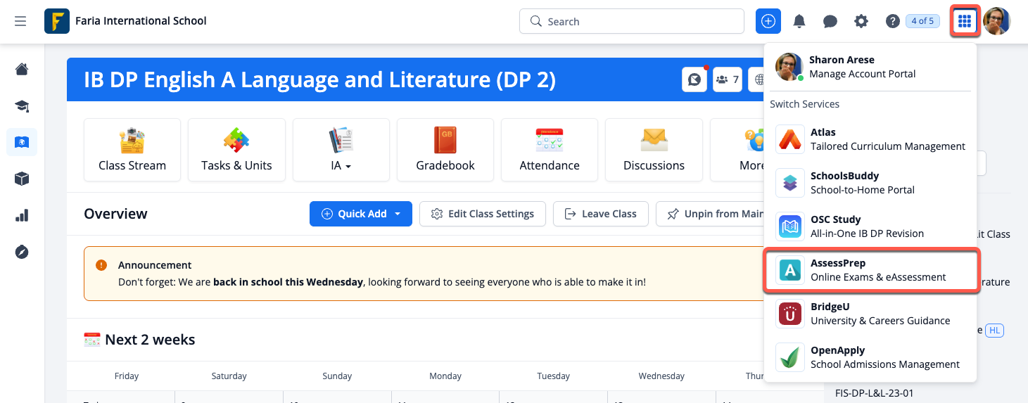
Task: Toggle the apps grid launcher
Action: point(965,21)
